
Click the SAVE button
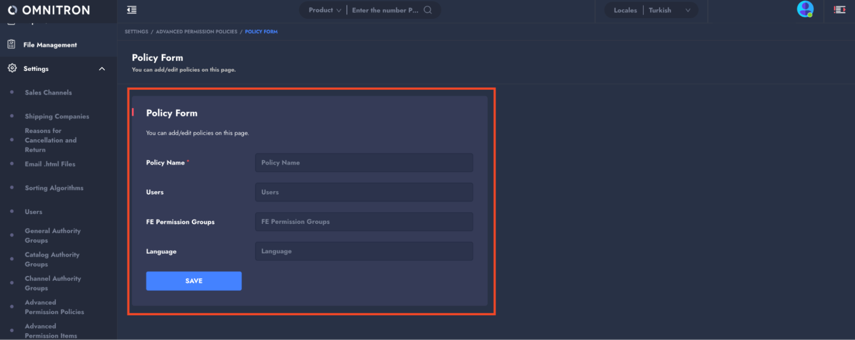(194, 281)
